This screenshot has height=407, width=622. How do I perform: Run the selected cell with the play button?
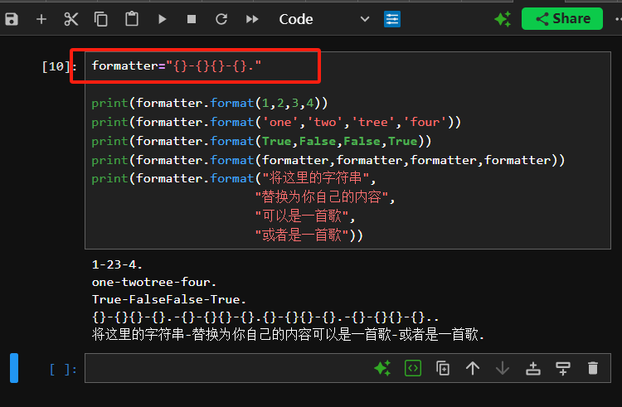coord(162,18)
